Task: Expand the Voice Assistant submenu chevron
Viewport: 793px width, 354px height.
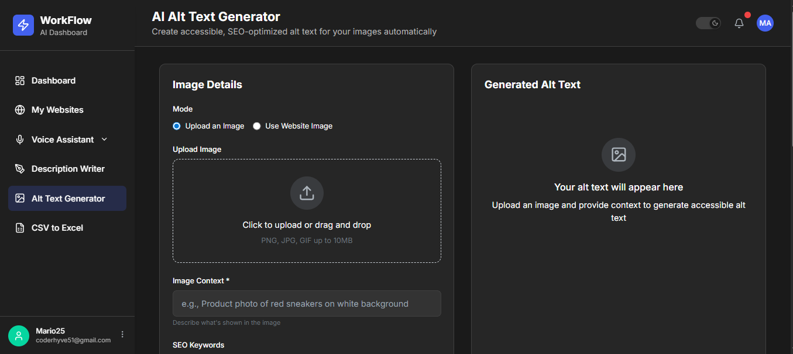Action: click(105, 139)
